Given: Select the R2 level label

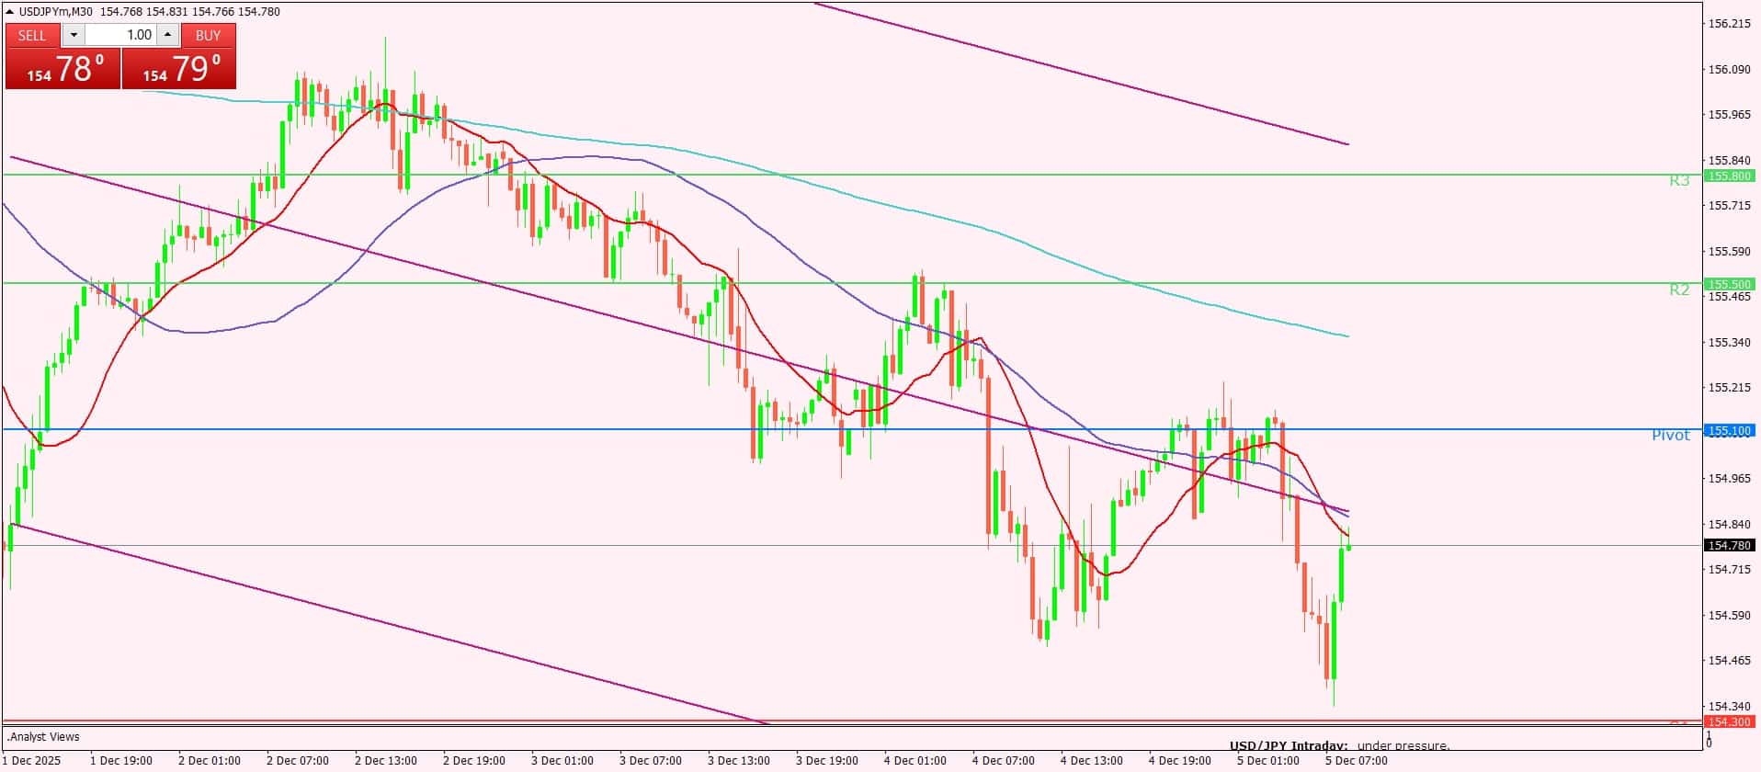Looking at the screenshot, I should pos(1679,290).
